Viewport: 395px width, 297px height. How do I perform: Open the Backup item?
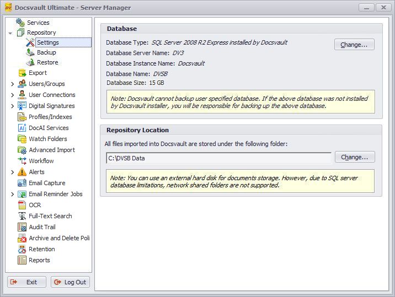46,52
